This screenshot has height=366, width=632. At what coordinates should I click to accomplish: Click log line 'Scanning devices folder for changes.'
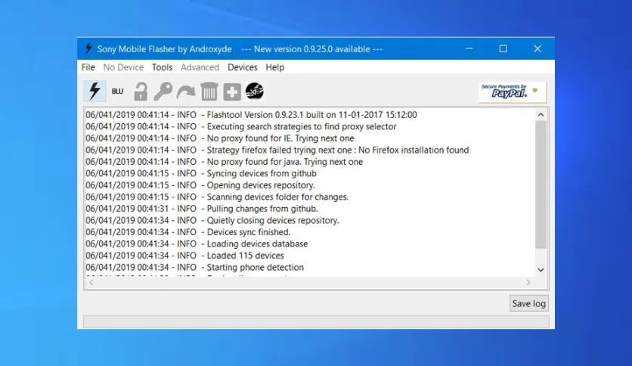point(217,197)
